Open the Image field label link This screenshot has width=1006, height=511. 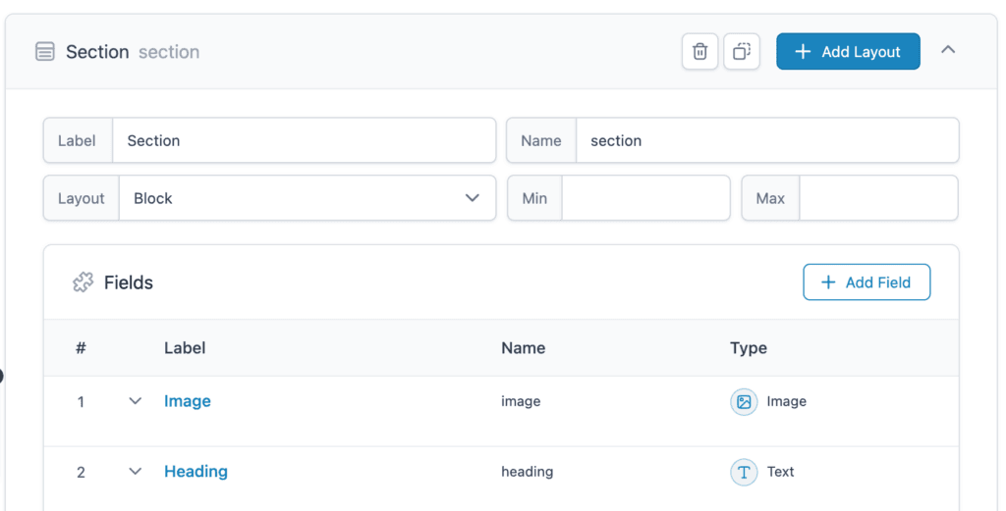[x=188, y=401]
